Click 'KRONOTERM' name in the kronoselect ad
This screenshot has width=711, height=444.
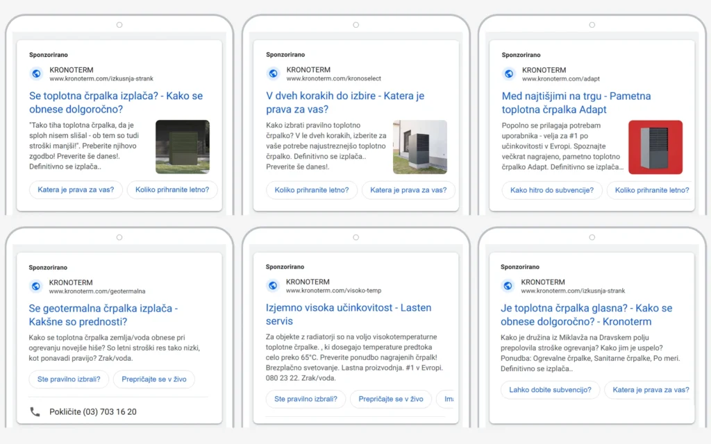[x=308, y=70]
